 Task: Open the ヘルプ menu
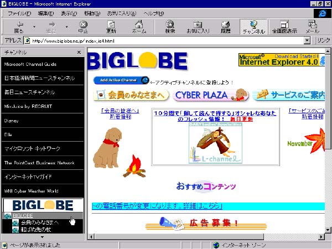click(x=153, y=13)
